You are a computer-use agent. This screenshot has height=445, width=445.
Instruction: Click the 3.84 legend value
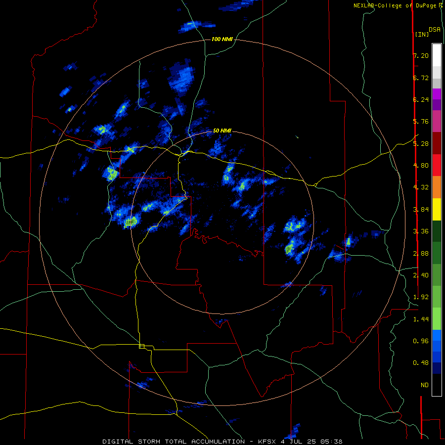click(421, 210)
